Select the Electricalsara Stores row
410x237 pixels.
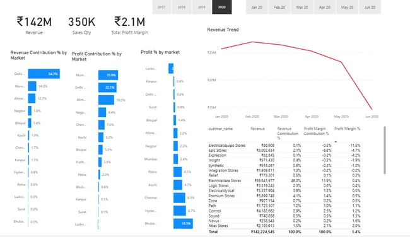coord(284,180)
